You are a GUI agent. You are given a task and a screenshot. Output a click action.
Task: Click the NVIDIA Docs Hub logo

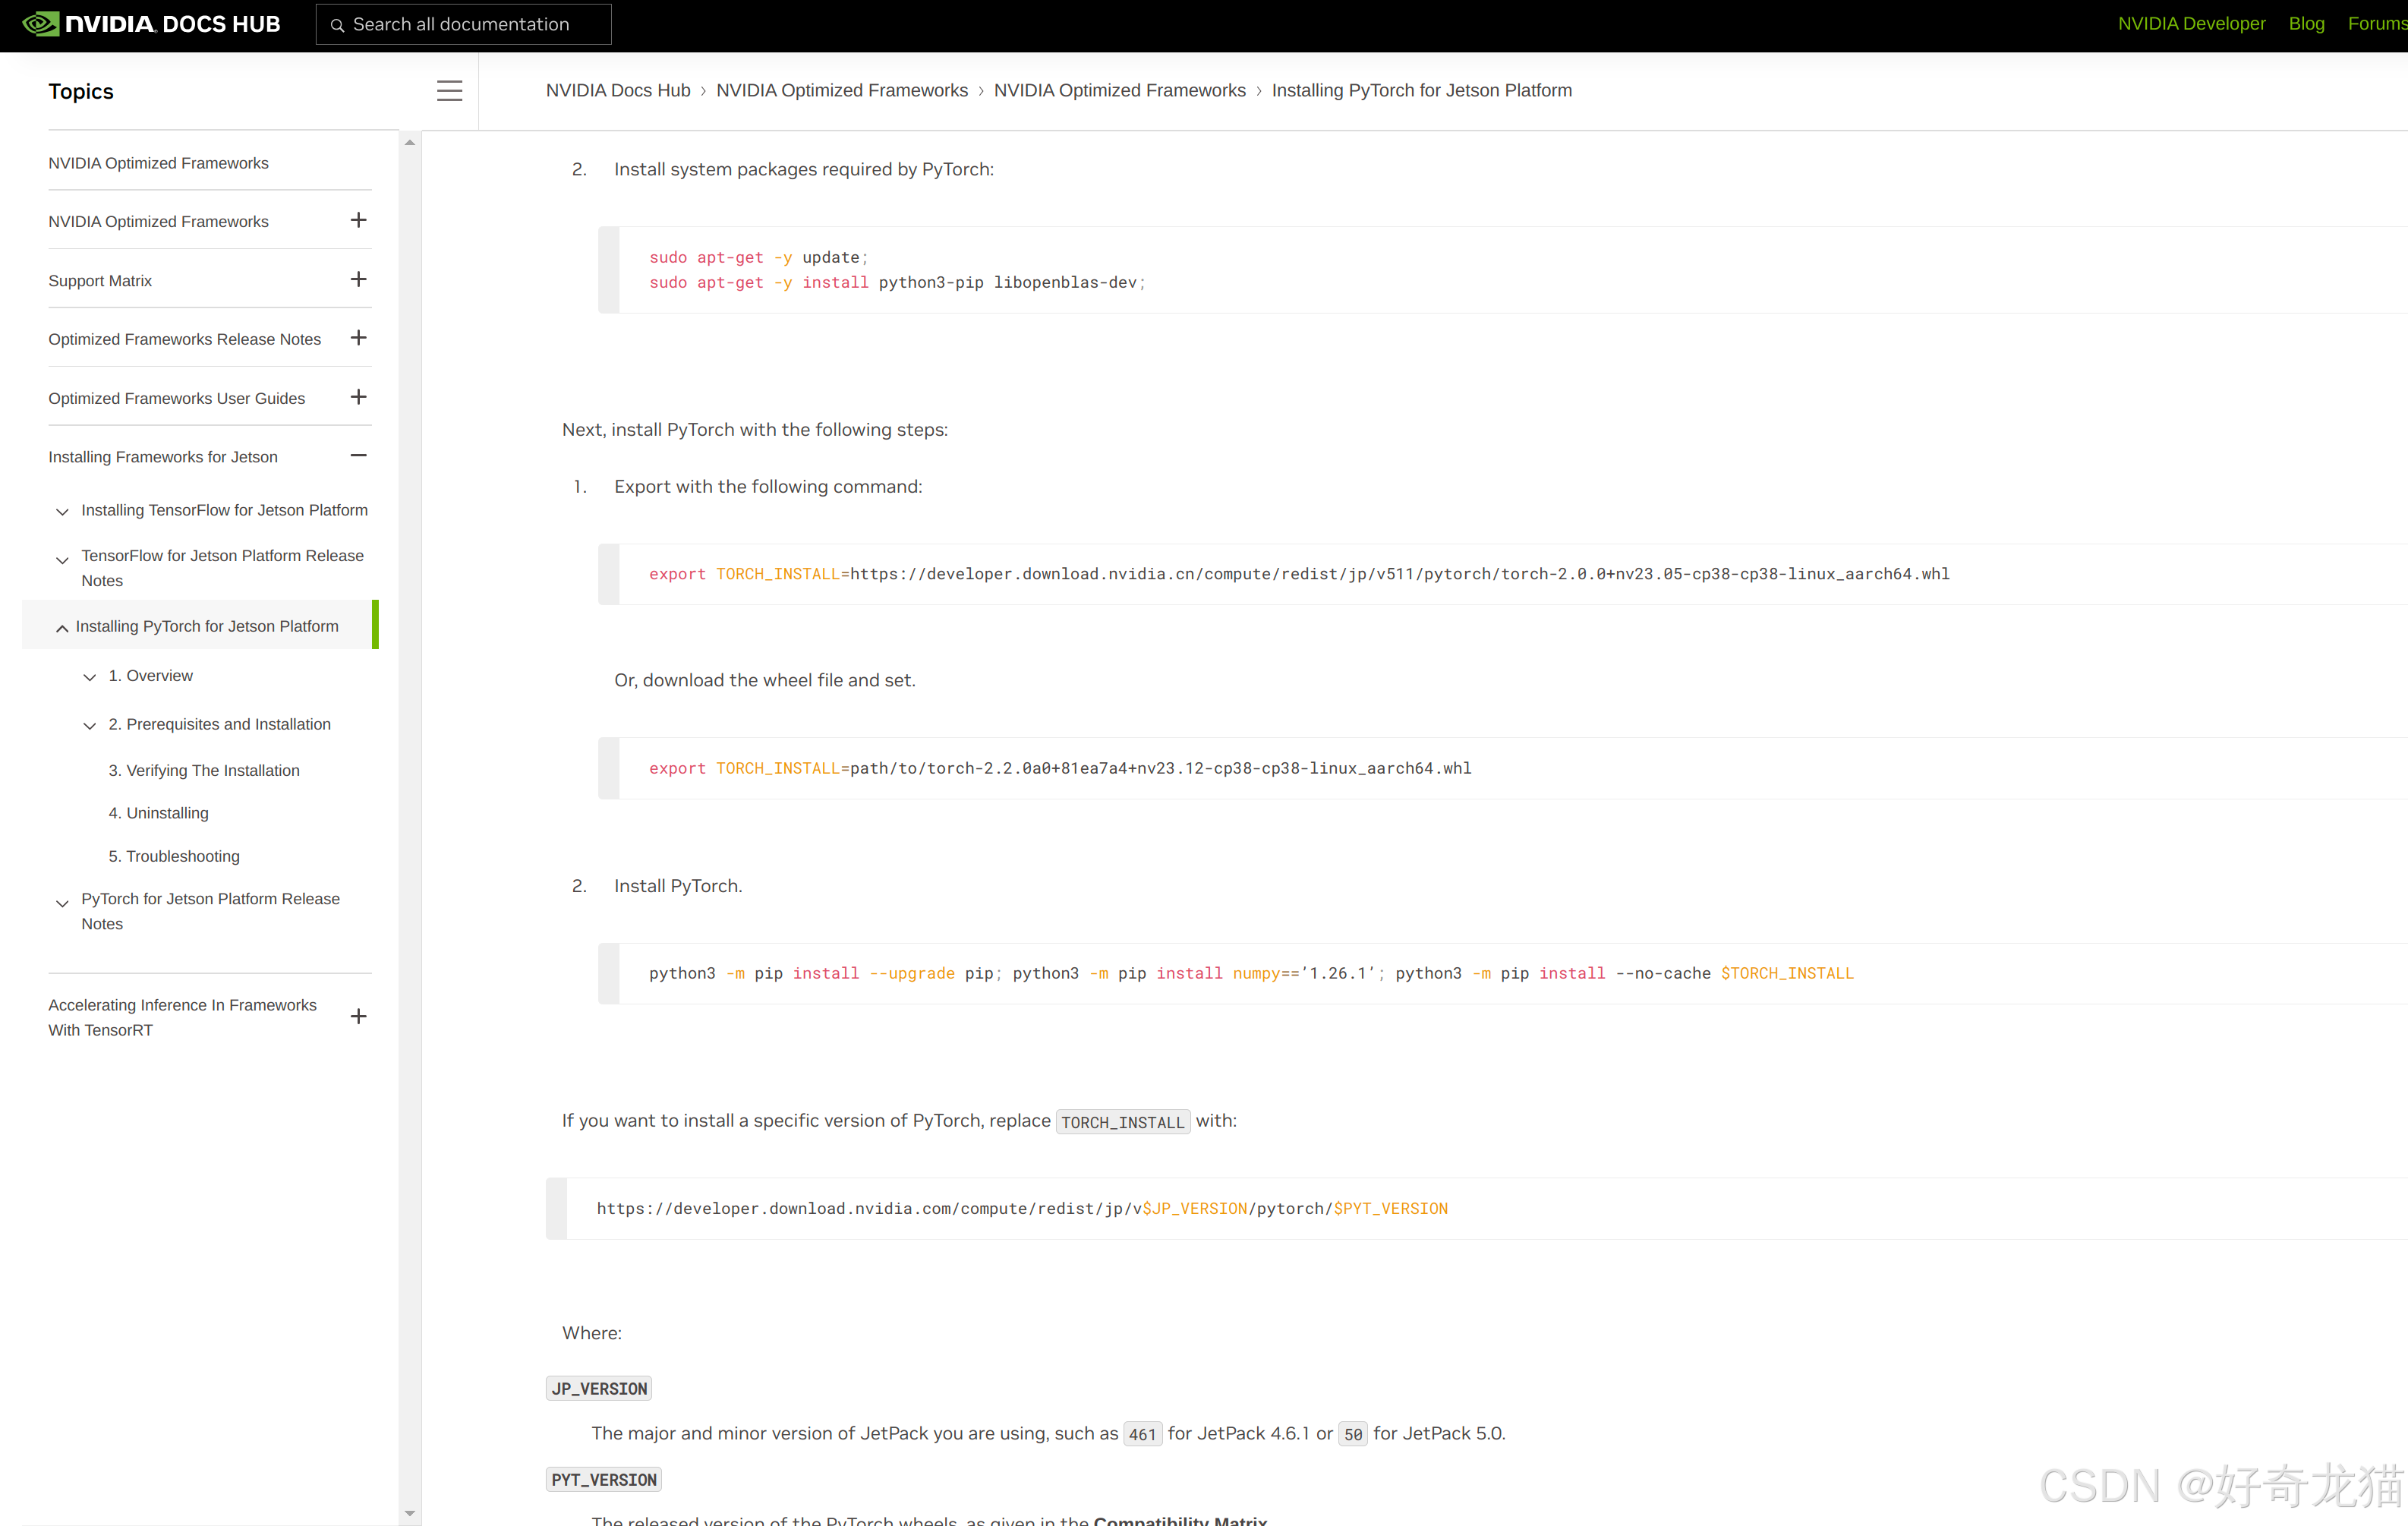tap(151, 24)
